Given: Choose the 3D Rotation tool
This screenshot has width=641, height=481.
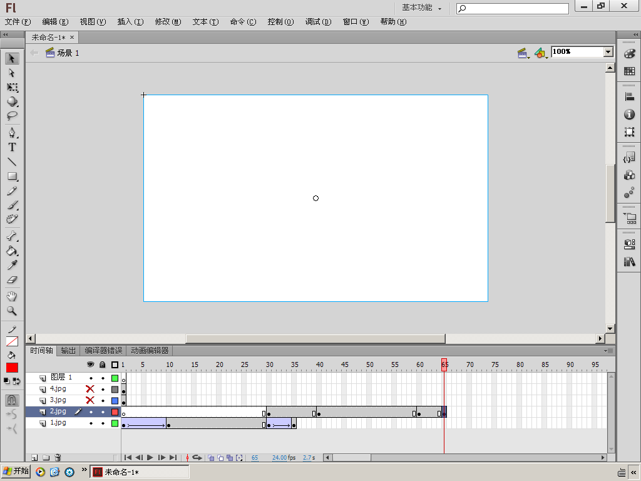Looking at the screenshot, I should point(12,101).
